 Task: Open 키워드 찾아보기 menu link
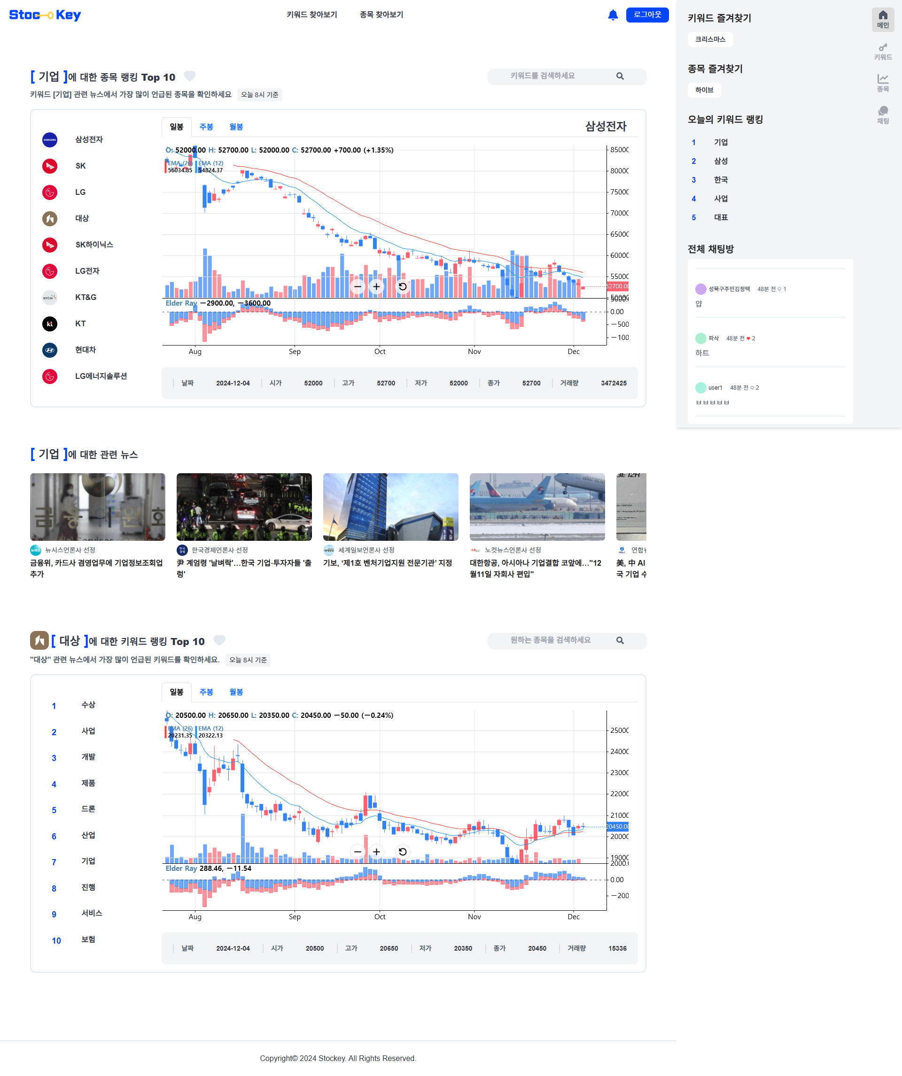(x=312, y=15)
